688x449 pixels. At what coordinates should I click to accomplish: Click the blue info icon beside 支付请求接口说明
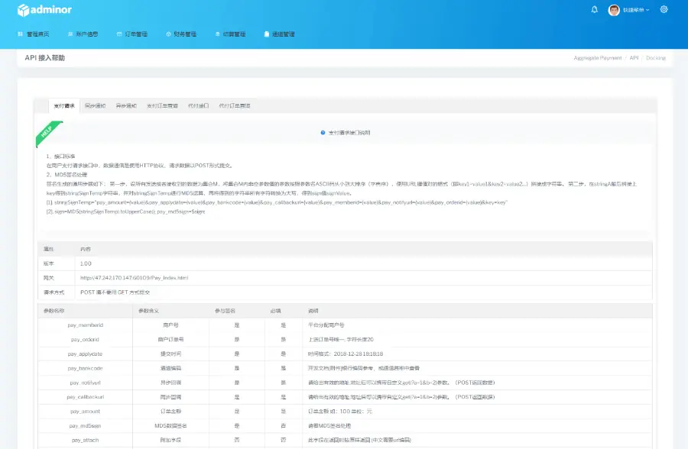coord(323,132)
